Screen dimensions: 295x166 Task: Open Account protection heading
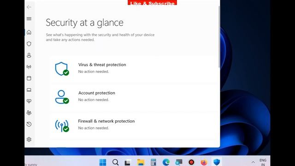coord(97,93)
